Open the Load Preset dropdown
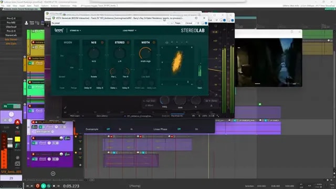 tap(130, 30)
